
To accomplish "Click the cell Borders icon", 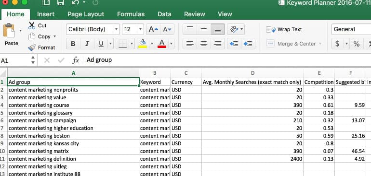I will (x=123, y=44).
